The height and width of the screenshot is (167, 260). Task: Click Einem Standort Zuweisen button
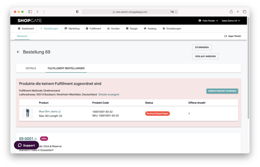coord(222,91)
